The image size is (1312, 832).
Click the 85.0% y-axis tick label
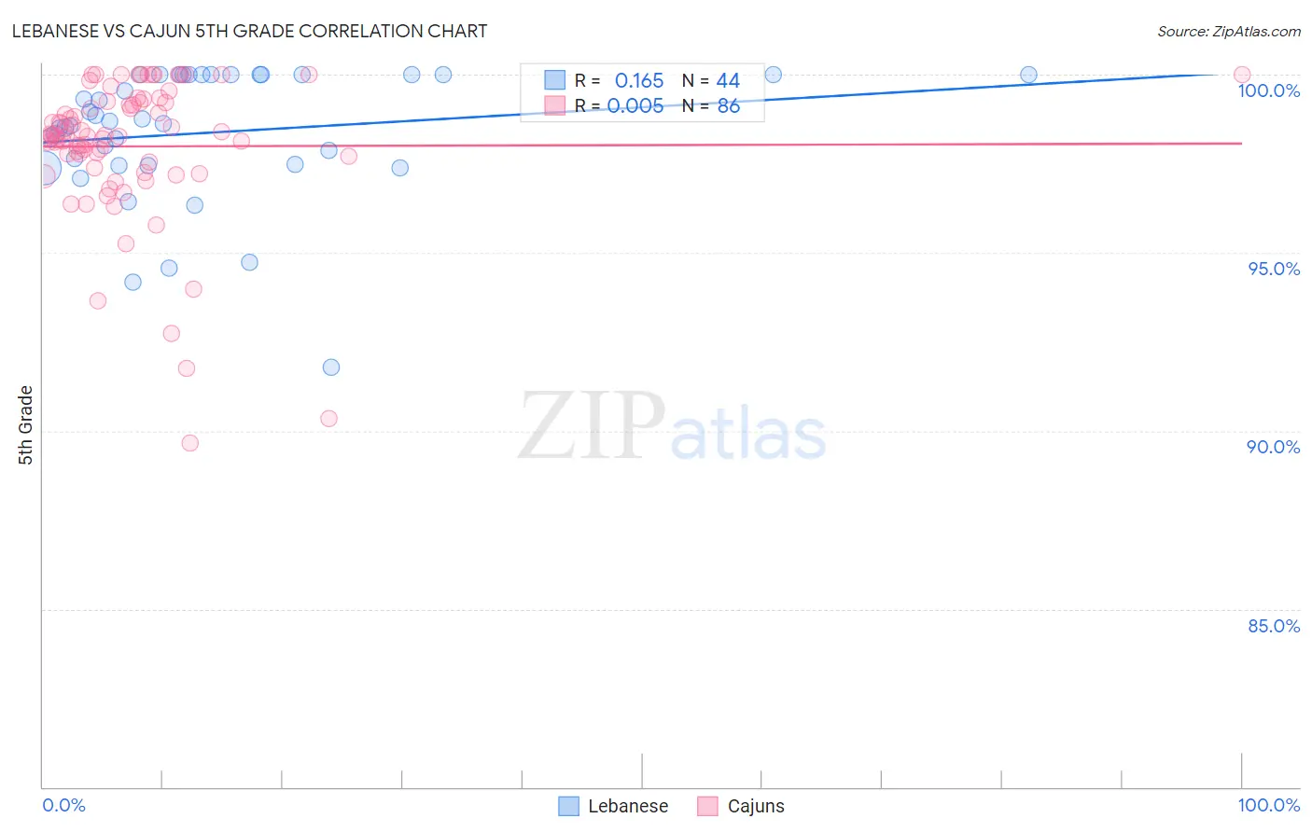tap(1274, 626)
